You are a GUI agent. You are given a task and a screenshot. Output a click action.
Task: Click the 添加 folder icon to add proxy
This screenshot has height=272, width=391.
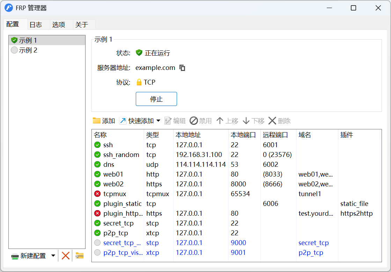96,121
